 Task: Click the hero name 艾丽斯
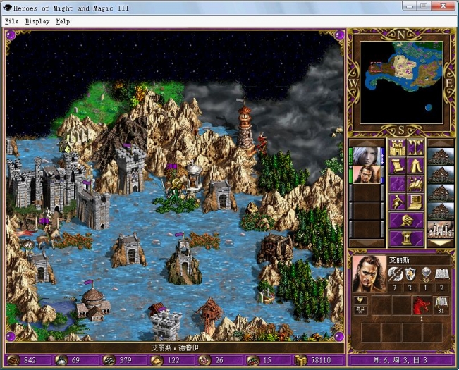[x=399, y=260]
